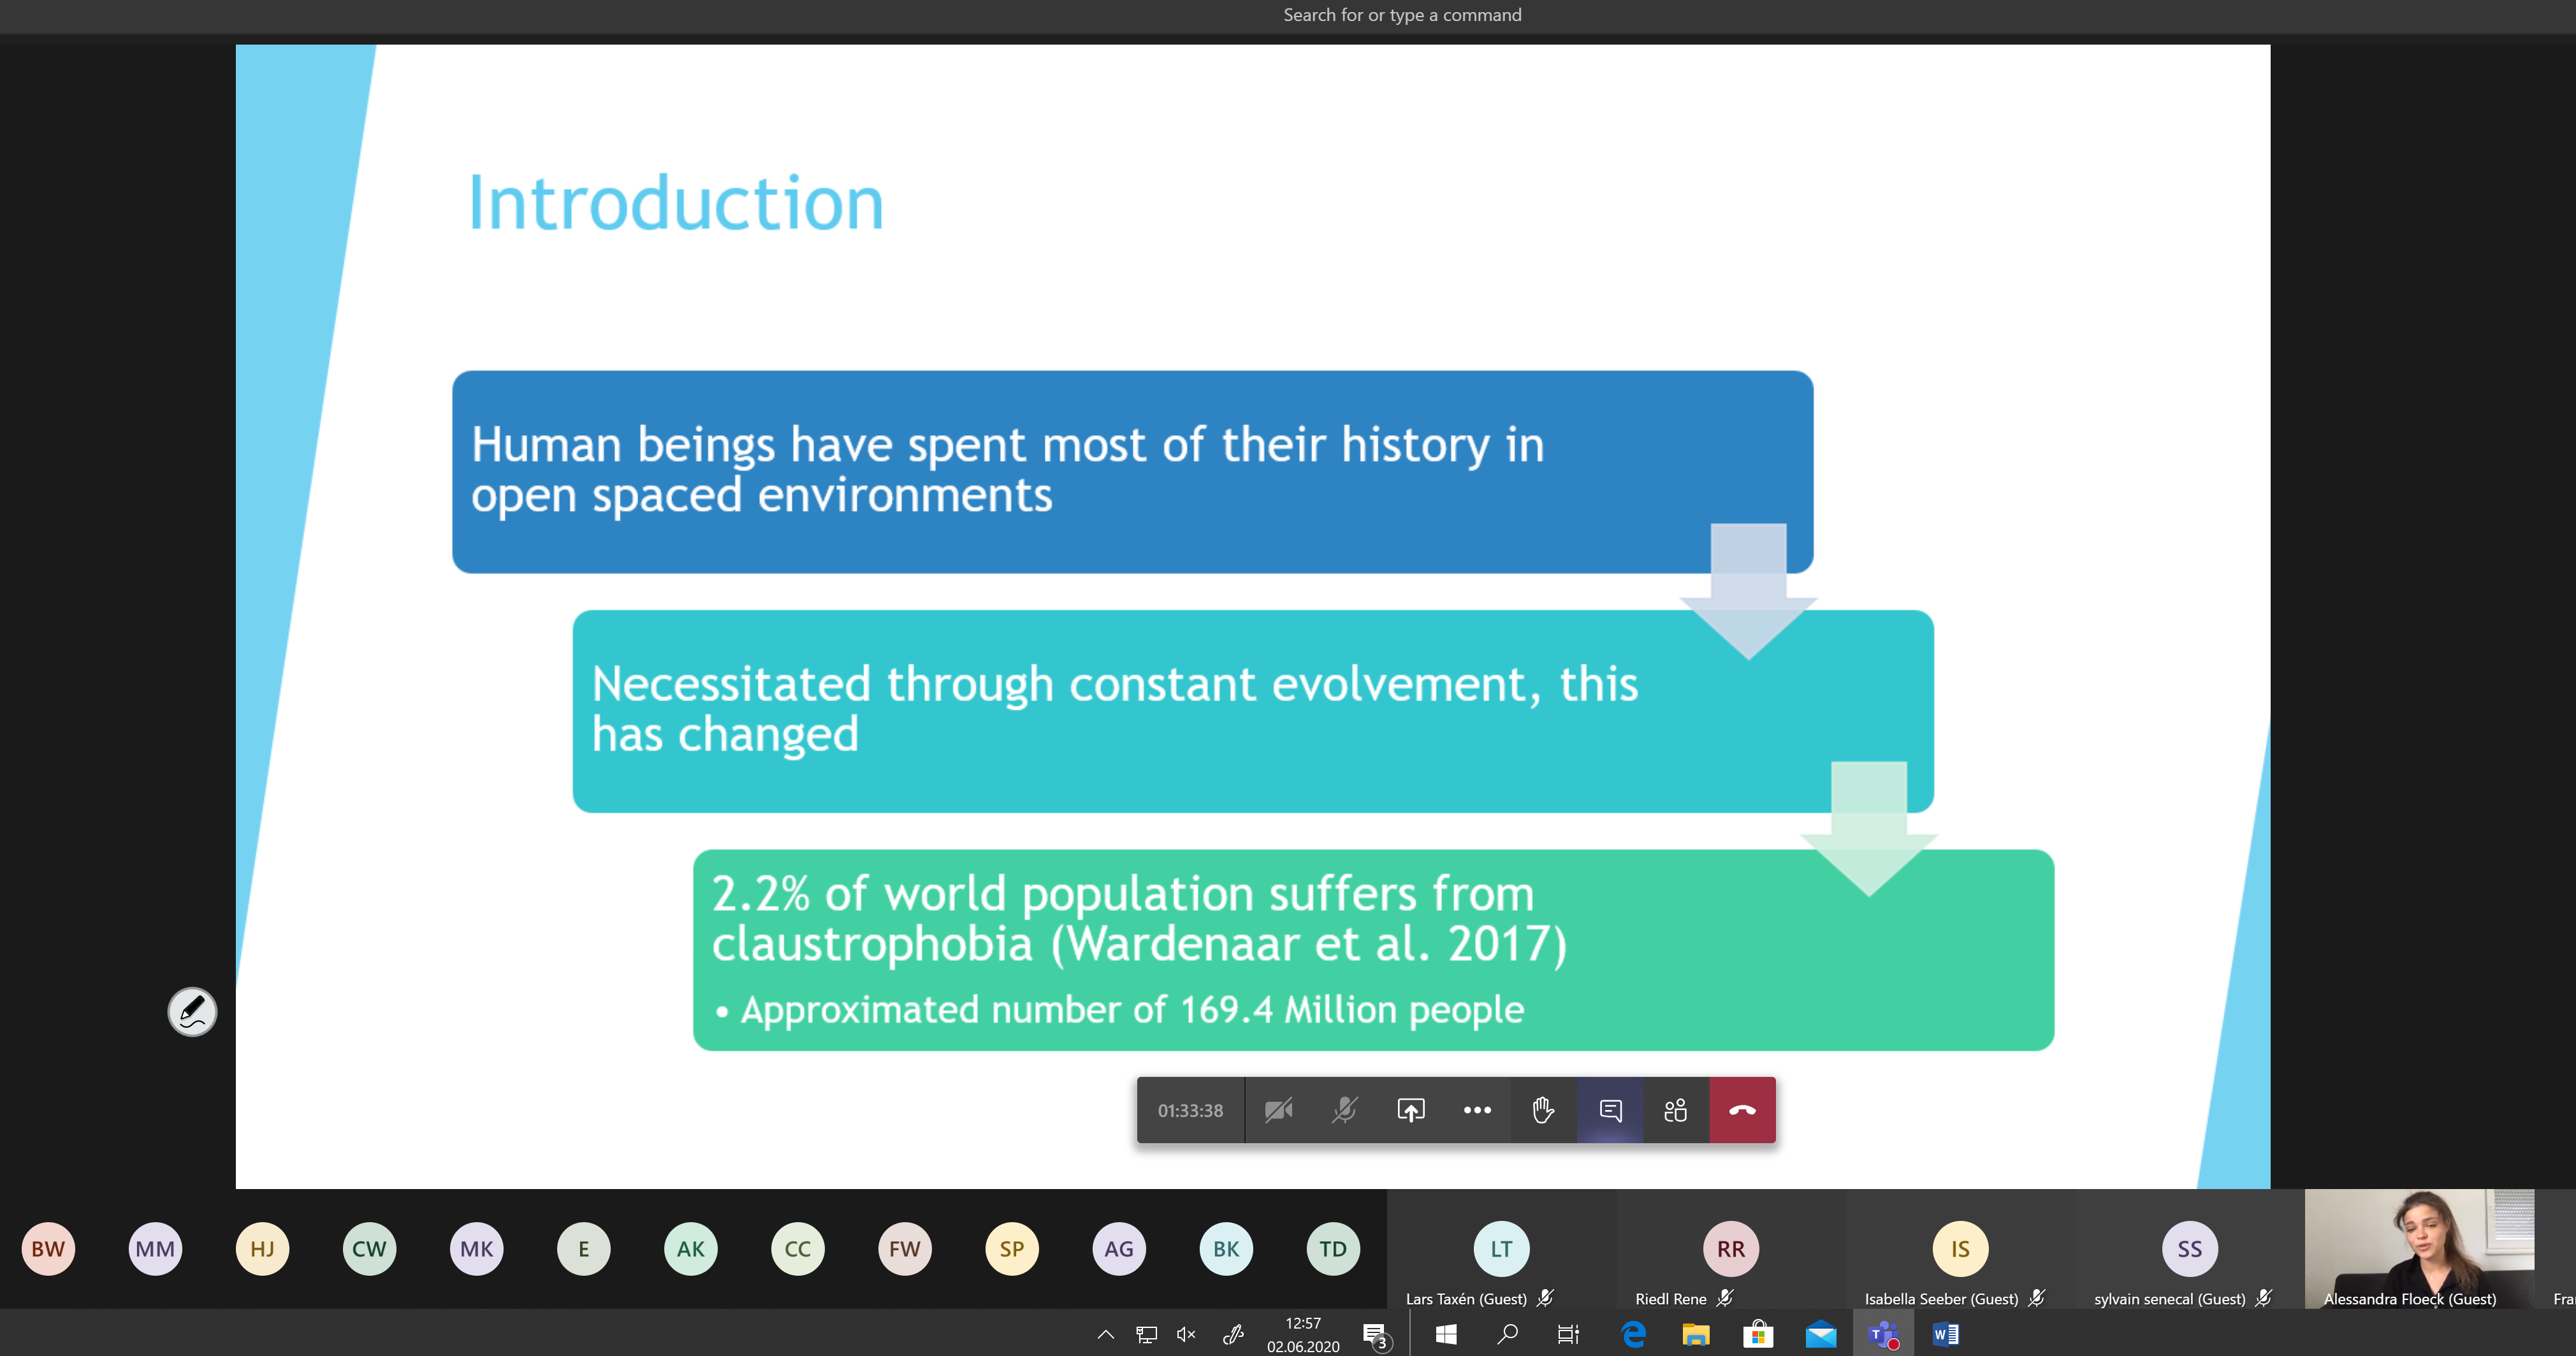Hang up the call
Screen dimensions: 2576x1356
pos(1742,1110)
